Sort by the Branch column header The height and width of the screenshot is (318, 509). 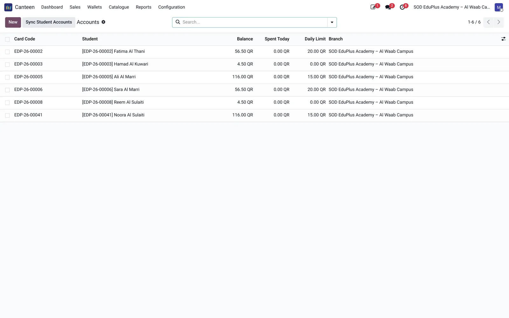(336, 39)
